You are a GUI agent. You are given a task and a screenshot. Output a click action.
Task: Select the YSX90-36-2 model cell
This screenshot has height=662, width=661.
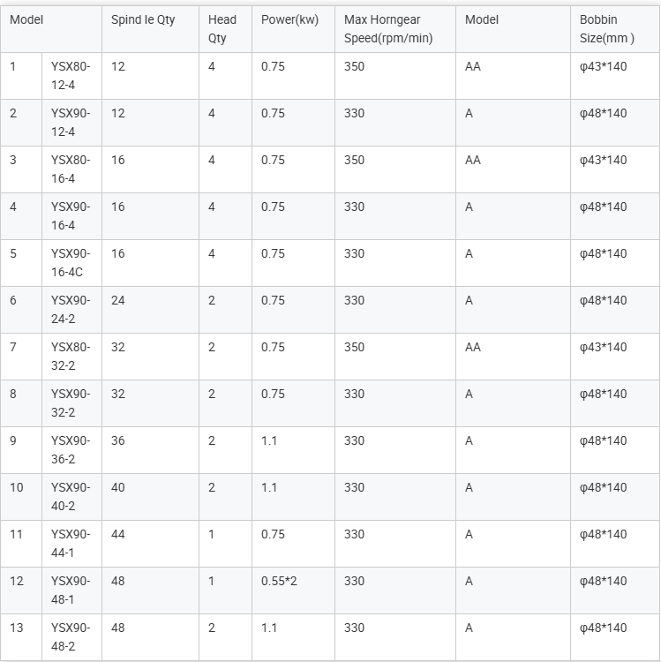point(71,450)
